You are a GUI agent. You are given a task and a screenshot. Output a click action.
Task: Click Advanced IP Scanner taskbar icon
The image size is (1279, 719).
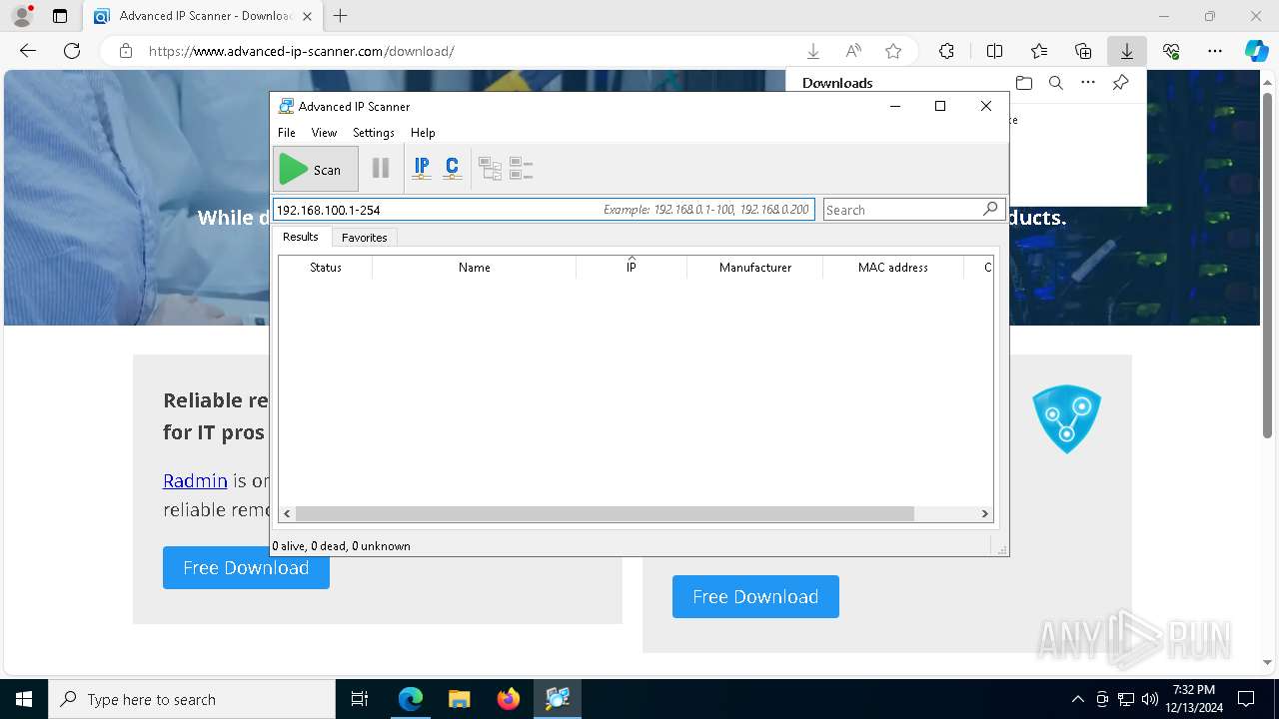558,699
